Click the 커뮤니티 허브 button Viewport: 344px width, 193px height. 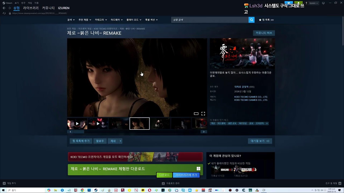[x=264, y=33]
